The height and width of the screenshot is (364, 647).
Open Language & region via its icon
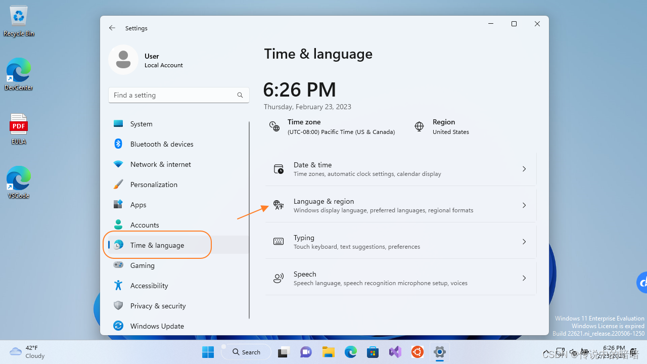279,205
